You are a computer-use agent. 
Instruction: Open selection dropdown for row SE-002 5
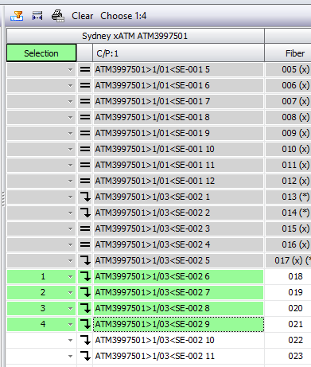[x=70, y=261]
